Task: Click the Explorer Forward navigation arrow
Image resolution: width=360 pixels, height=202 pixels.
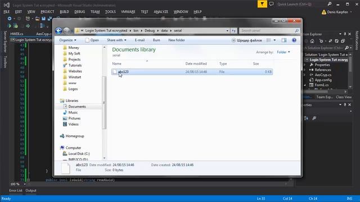Action: coord(66,30)
